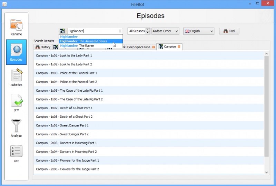This screenshot has height=186, width=276.
Task: Select Campion 2x02 Sweet Danger Part 2
Action: pos(149,134)
